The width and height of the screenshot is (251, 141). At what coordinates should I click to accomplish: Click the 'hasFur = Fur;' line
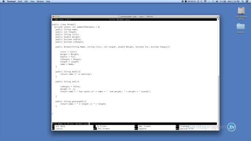68,57
